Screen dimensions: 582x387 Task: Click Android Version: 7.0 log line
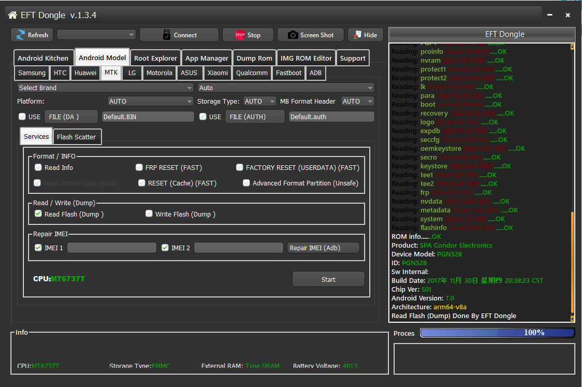(x=423, y=298)
